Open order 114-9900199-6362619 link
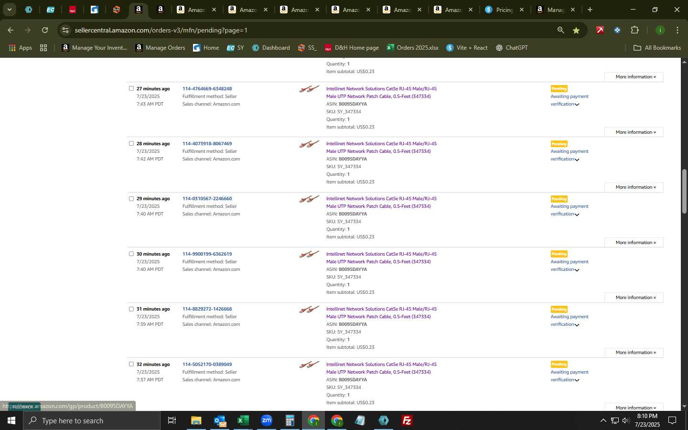Image resolution: width=688 pixels, height=430 pixels. click(207, 254)
